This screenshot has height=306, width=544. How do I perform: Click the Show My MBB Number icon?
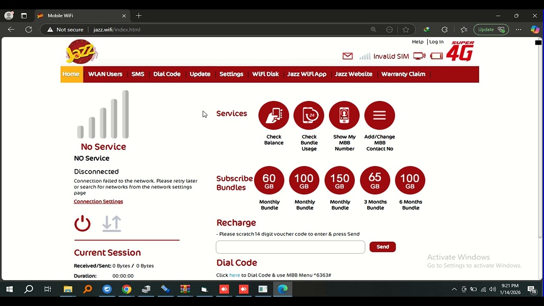(x=344, y=115)
